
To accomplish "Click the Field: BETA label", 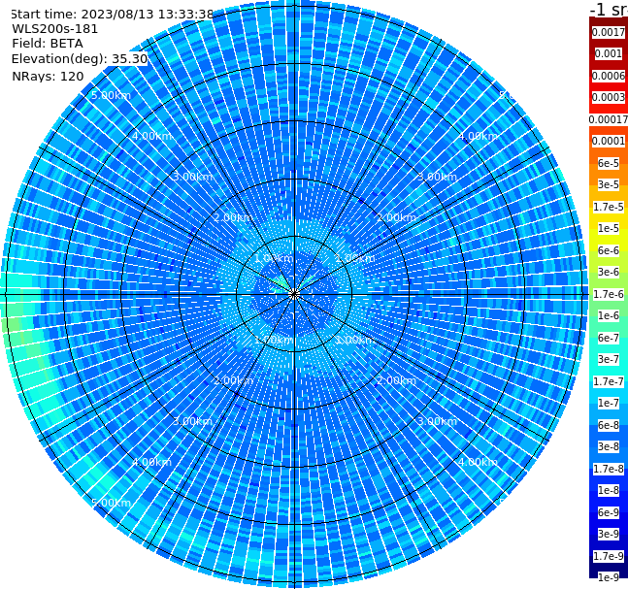I will [48, 44].
